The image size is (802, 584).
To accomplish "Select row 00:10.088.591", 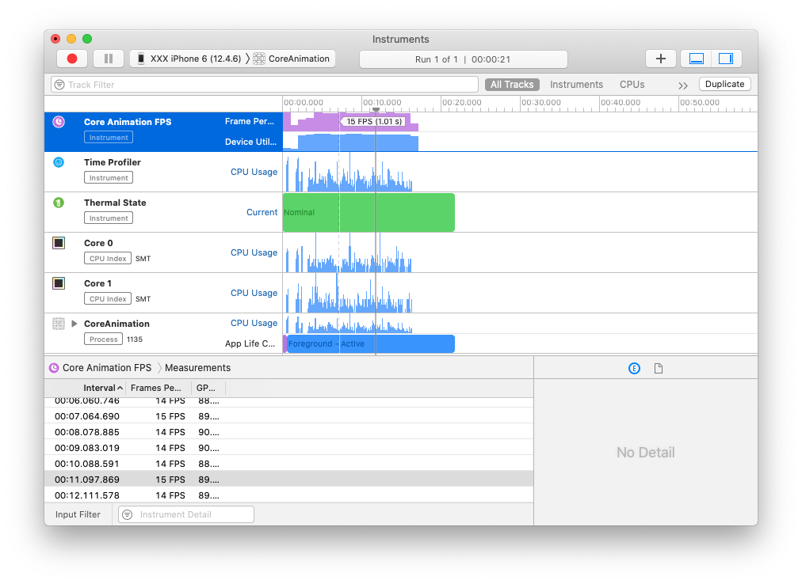I will (x=289, y=464).
